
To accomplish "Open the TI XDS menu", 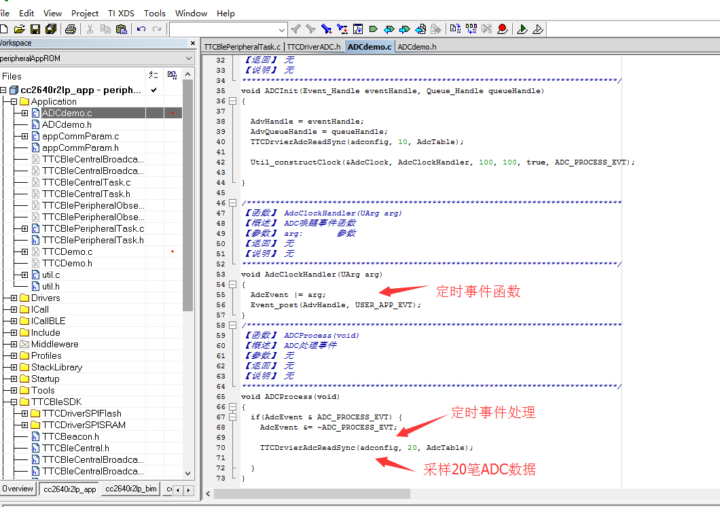I will coord(121,14).
